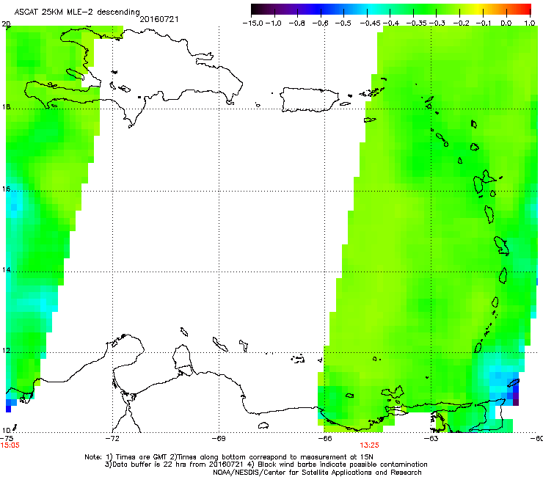Click the red 15:05 swath time
Image resolution: width=543 pixels, height=477 pixels.
[10, 445]
